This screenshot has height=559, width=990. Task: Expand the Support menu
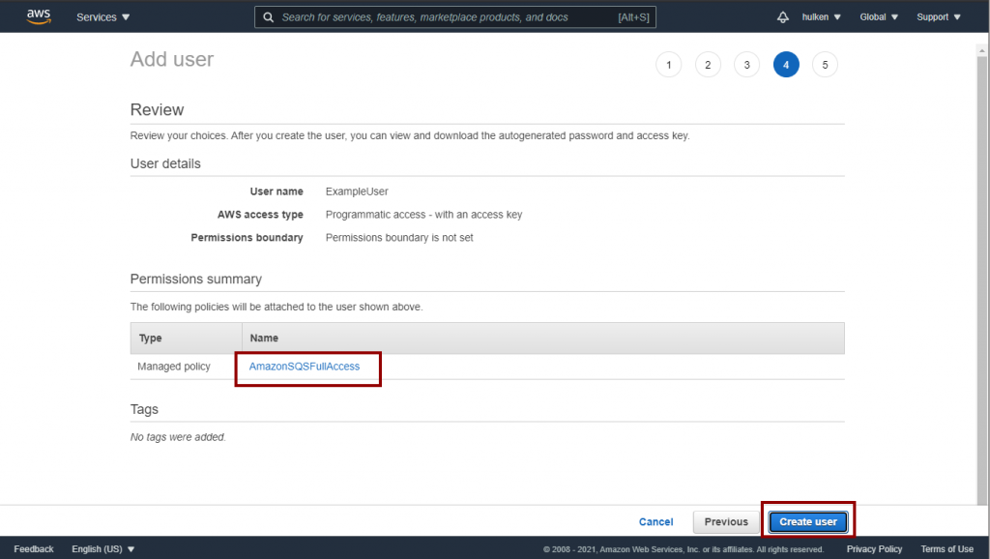[938, 17]
